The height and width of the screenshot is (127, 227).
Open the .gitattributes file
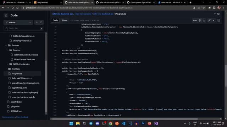click(16, 102)
